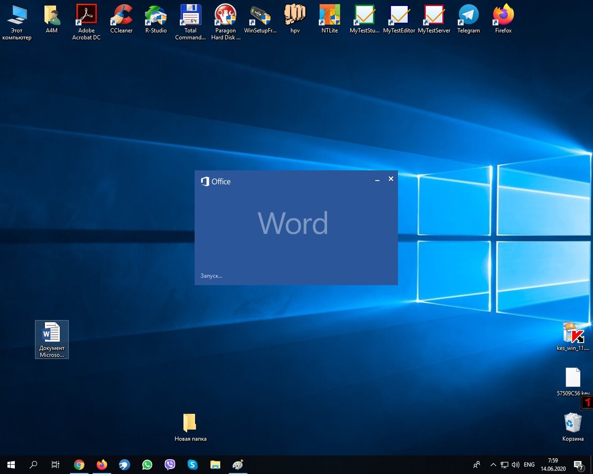Open File Explorer from the taskbar
The width and height of the screenshot is (593, 474).
(215, 465)
